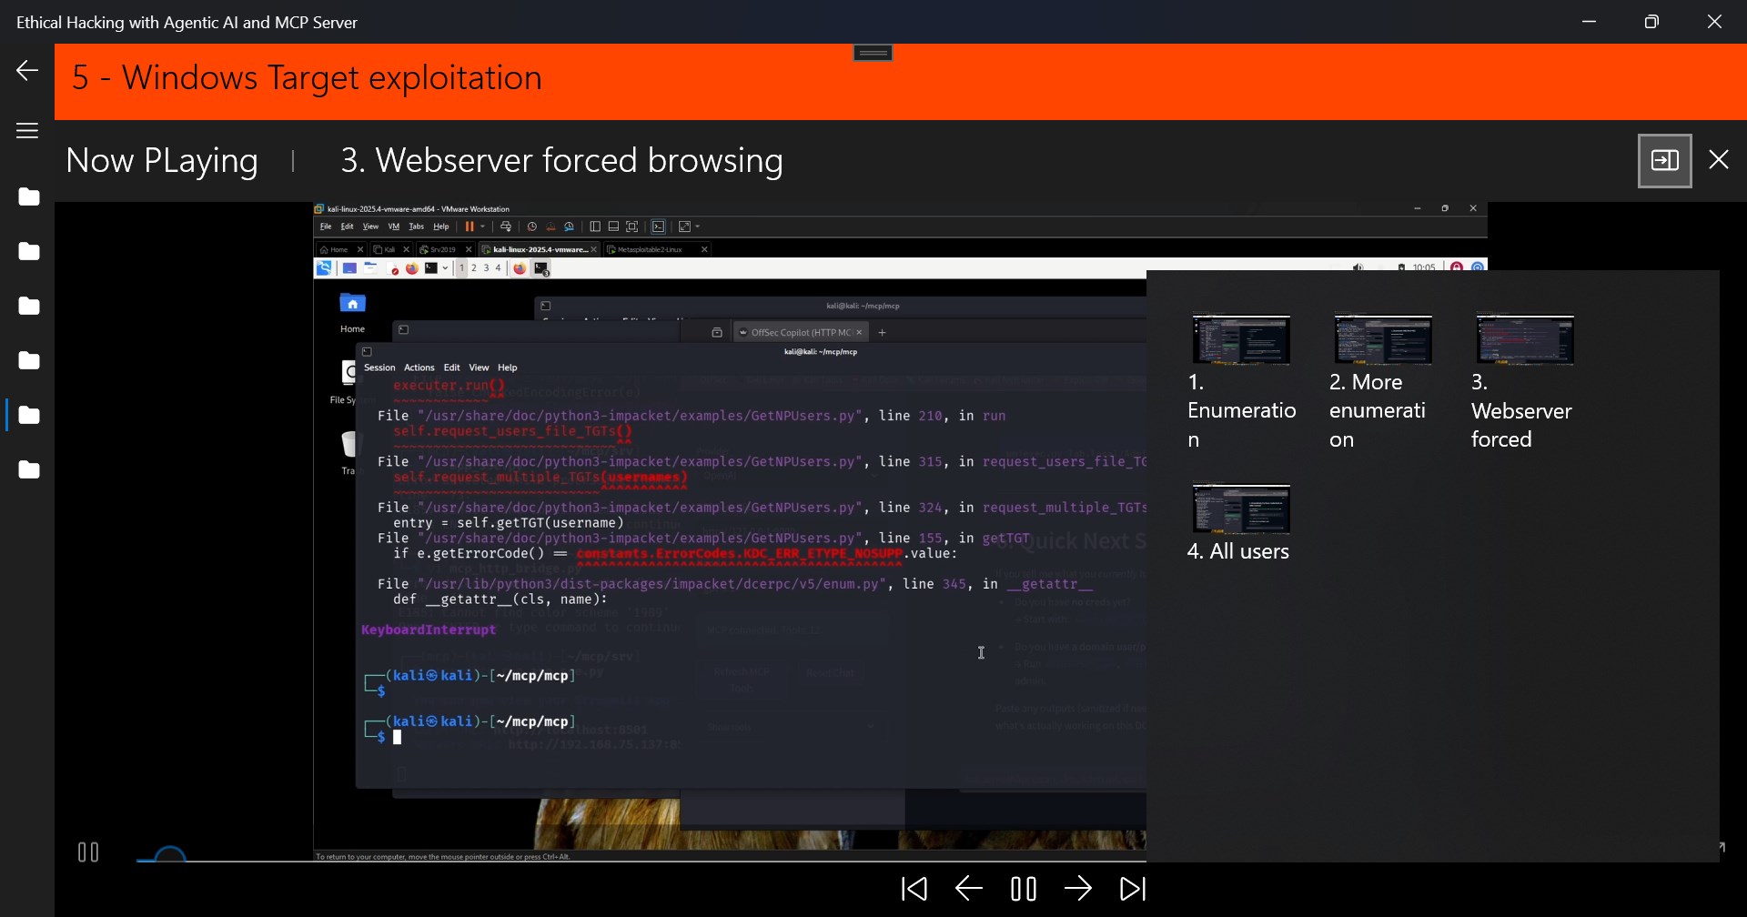Select the '2. More enumeration' video thumbnail
The image size is (1747, 917).
1384,339
